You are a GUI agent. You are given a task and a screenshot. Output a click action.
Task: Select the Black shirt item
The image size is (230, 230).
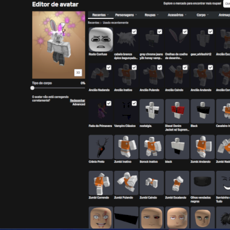[x=202, y=111]
